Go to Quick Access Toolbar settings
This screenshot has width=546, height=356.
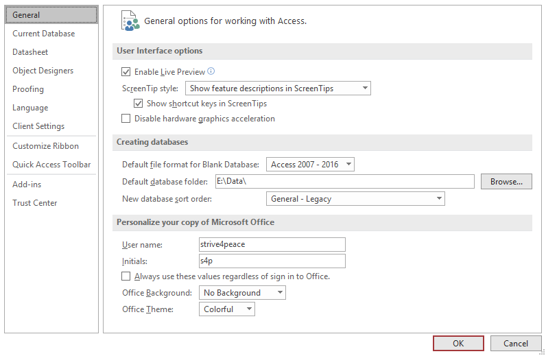point(51,165)
